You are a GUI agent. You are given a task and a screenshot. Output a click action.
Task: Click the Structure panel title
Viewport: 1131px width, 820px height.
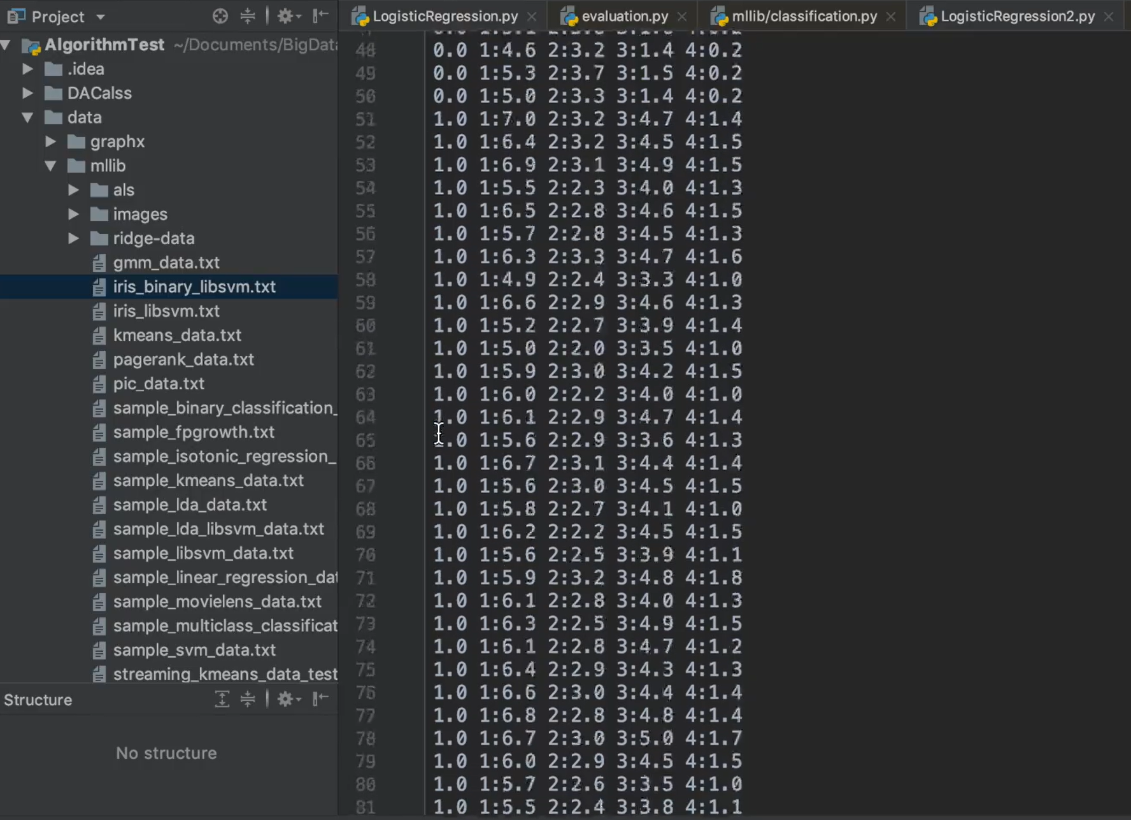pos(38,700)
